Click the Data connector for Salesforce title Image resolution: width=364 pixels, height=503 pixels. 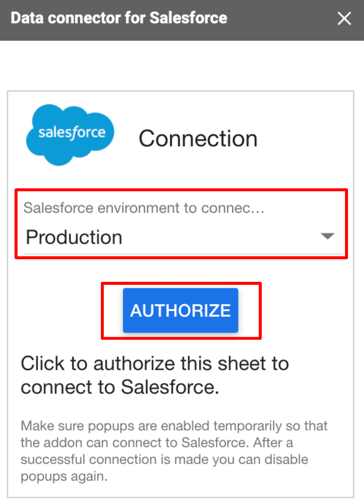point(119,18)
